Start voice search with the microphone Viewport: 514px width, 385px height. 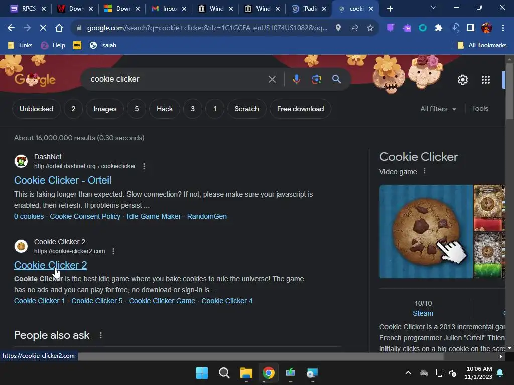point(296,79)
